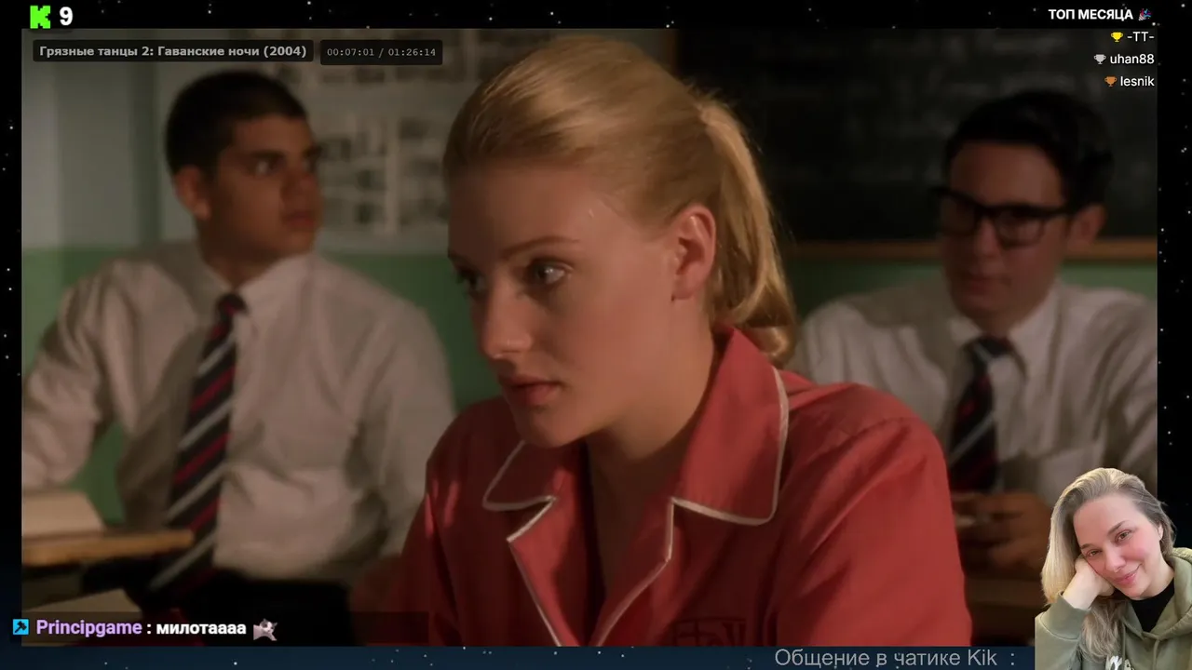Click the silver trophy icon beside uhan88
The height and width of the screenshot is (670, 1192).
(x=1099, y=59)
